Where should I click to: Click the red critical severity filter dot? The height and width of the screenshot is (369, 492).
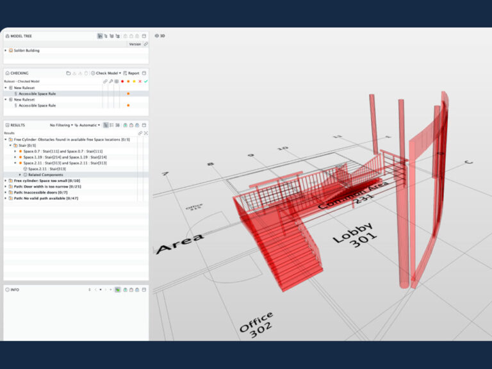(x=122, y=81)
